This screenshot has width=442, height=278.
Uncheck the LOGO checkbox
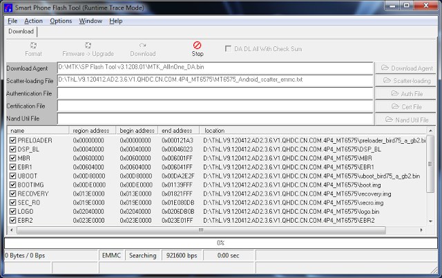coord(12,212)
